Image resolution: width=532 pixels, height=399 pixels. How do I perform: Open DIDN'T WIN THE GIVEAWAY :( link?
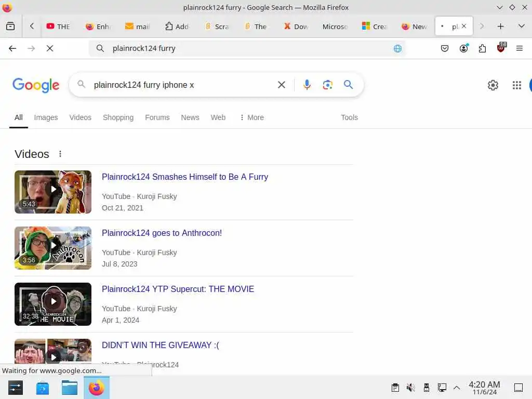point(161,345)
